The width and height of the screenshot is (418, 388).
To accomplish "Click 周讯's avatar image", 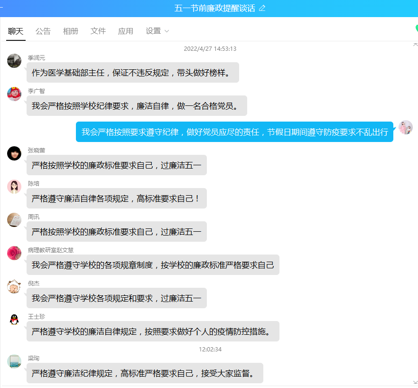I will pyautogui.click(x=14, y=220).
